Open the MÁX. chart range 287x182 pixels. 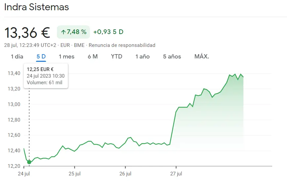[x=201, y=56]
